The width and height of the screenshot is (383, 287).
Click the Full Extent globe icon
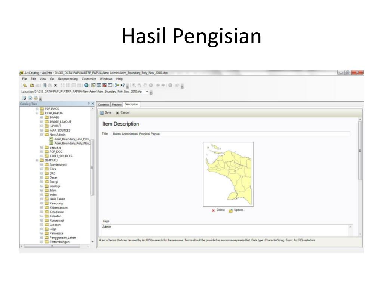151,85
